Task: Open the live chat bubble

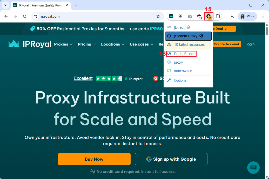Action: click(253, 167)
